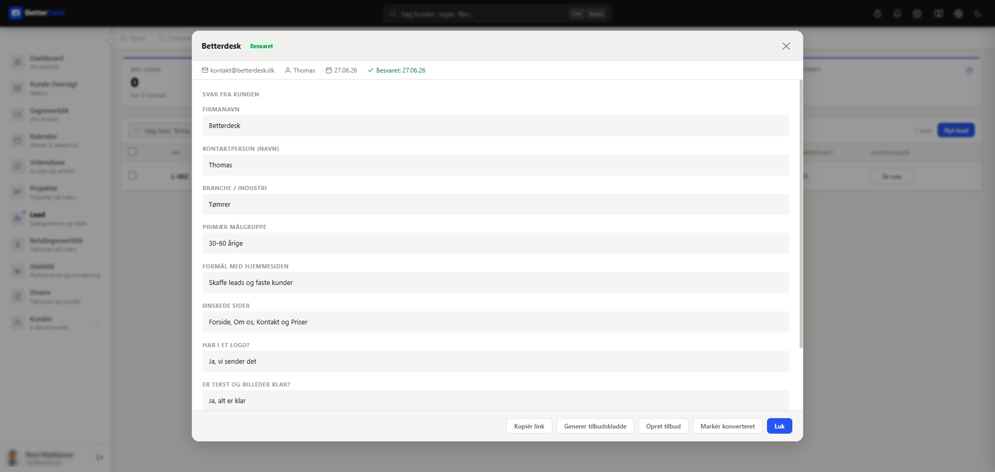Click the global search bar in the top bar
The height and width of the screenshot is (472, 995).
point(497,13)
